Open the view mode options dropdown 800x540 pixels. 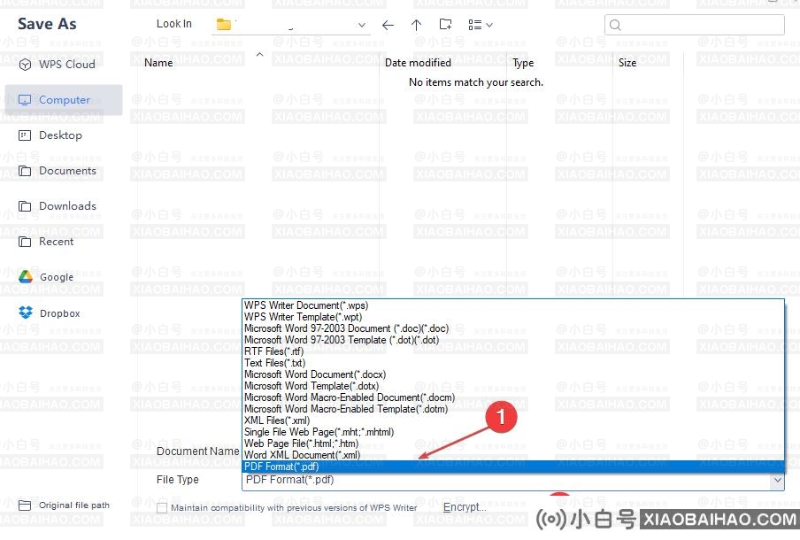(481, 25)
